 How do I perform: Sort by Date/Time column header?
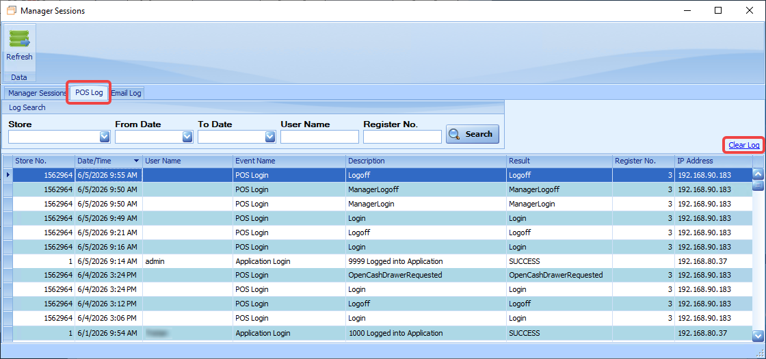coord(109,161)
